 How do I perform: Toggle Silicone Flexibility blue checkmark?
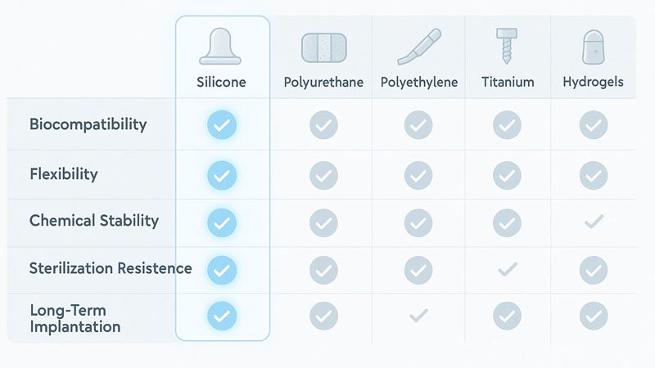click(x=222, y=175)
